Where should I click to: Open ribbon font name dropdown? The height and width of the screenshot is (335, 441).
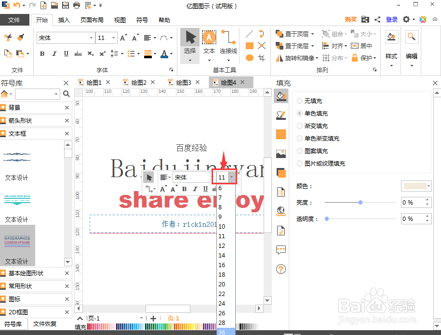[x=91, y=38]
